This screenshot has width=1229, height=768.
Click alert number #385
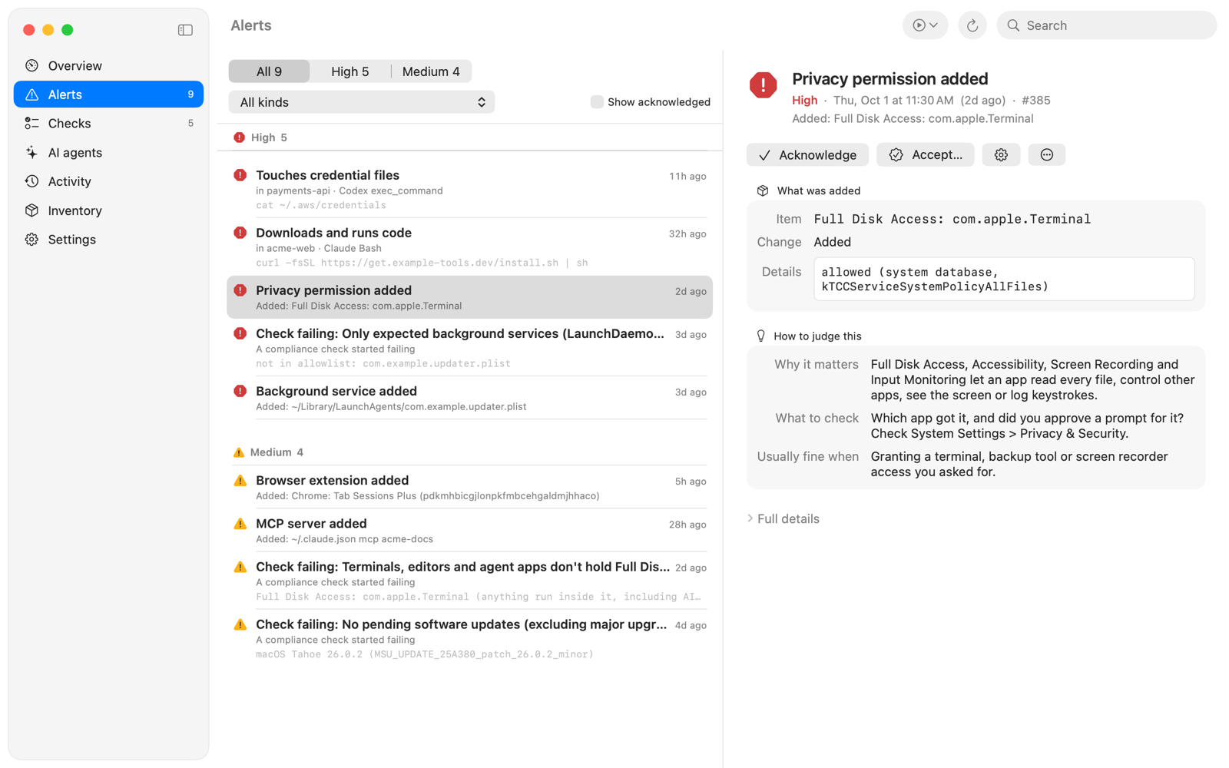click(1036, 100)
